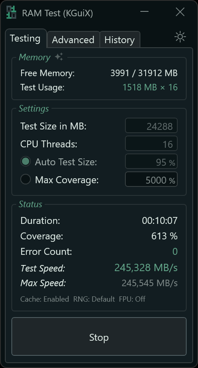Viewport: 198px width, 368px height.
Task: Click the Cache: Enabled status text
Action: pyautogui.click(x=45, y=299)
